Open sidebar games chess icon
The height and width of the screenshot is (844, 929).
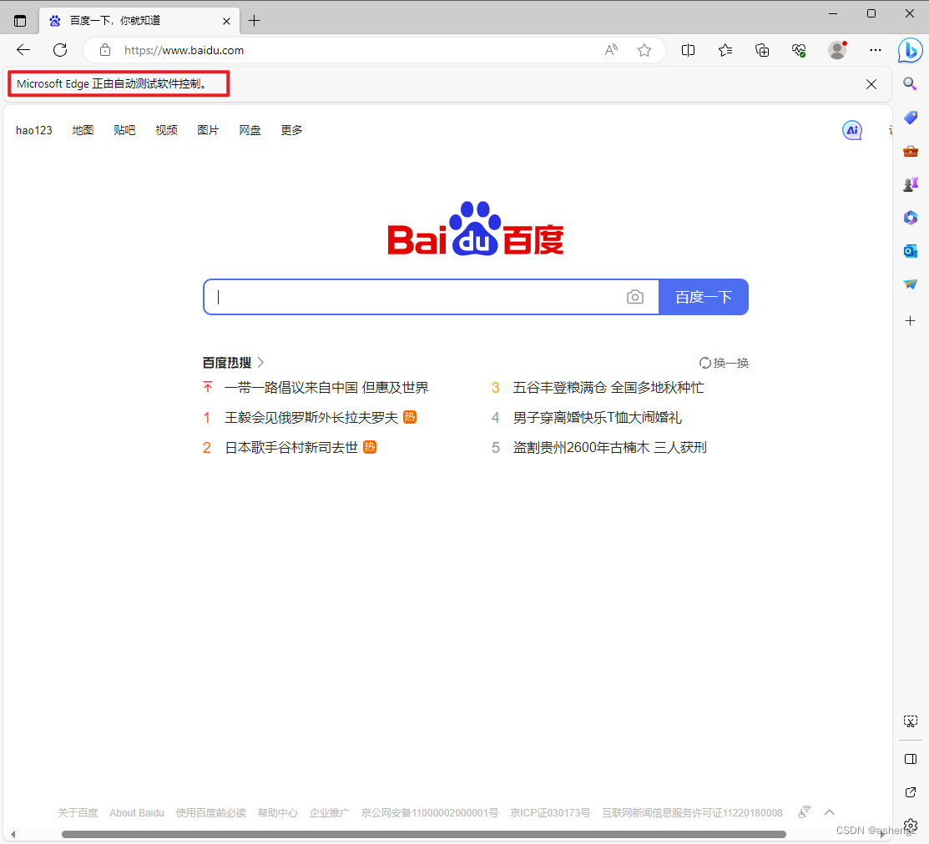[911, 184]
